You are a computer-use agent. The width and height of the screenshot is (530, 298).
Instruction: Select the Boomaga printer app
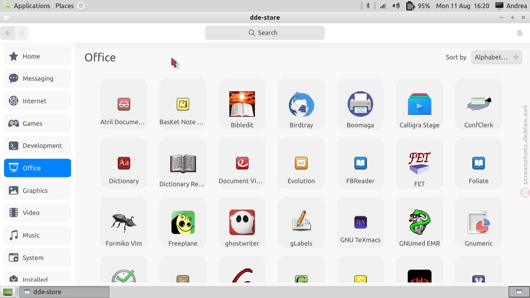(x=360, y=104)
